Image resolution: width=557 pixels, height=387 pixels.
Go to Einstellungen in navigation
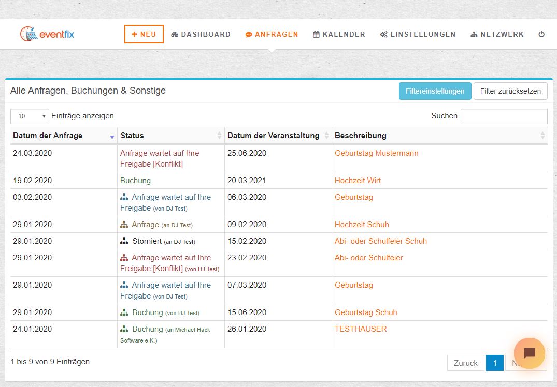pyautogui.click(x=418, y=35)
